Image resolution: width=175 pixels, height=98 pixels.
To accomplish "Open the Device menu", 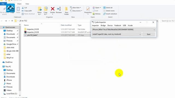I will (x=110, y=25).
